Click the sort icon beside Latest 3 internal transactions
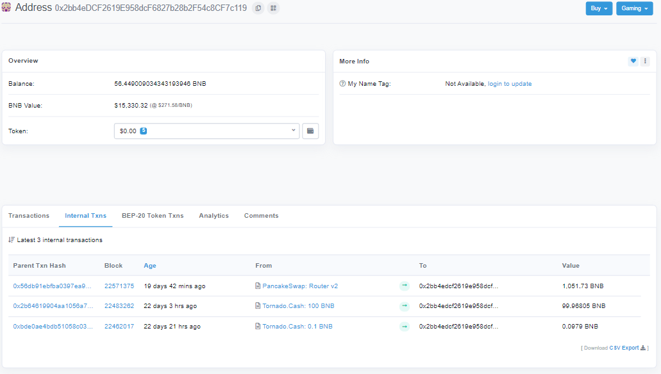 point(12,240)
